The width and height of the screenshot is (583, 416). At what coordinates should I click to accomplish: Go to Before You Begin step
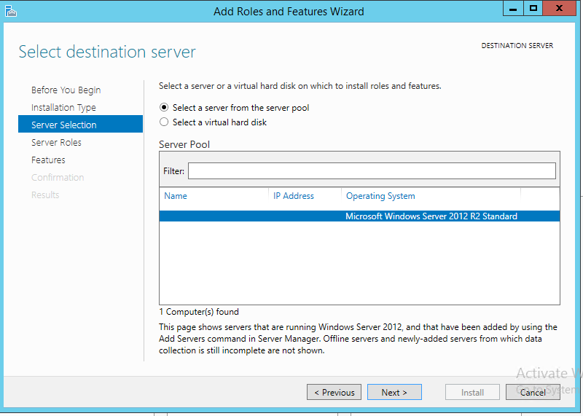click(66, 90)
